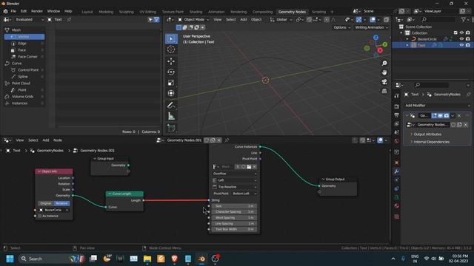474x266 pixels.
Task: Click the viewport pan hand icon
Action: click(384, 72)
